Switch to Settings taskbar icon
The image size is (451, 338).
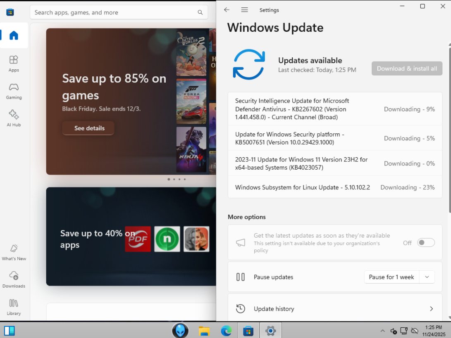pyautogui.click(x=270, y=331)
